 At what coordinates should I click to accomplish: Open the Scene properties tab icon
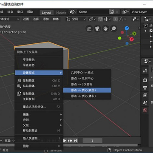point(145,102)
